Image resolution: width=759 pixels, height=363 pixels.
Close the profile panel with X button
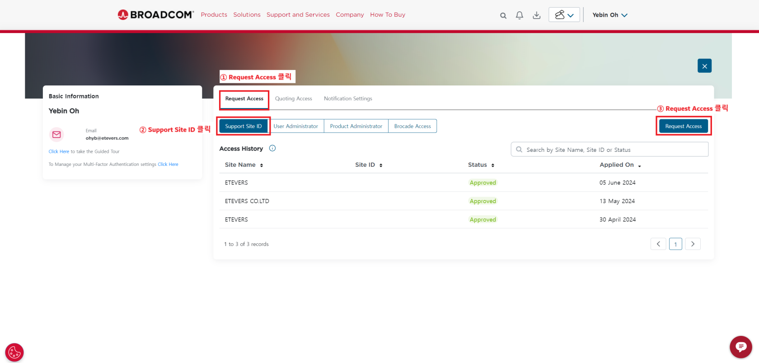click(704, 66)
